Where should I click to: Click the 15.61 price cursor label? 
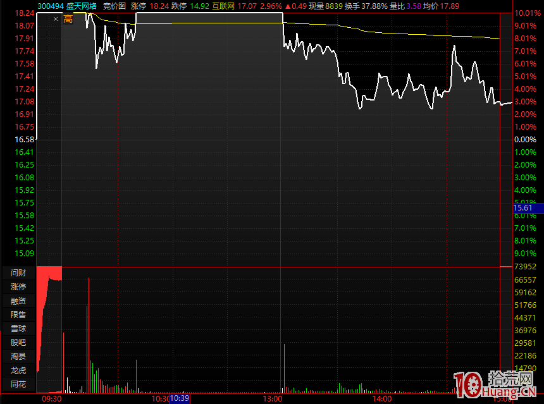[528, 208]
